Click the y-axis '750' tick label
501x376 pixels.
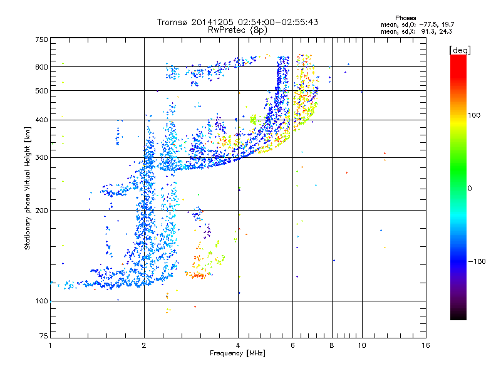(x=41, y=39)
